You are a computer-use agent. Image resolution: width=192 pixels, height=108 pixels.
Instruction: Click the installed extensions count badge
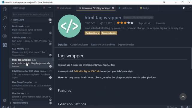pyautogui.click(x=50, y=20)
